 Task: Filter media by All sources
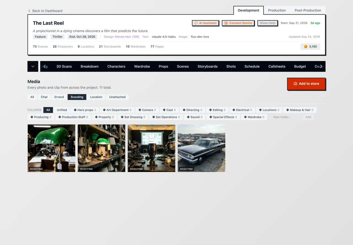[32, 97]
